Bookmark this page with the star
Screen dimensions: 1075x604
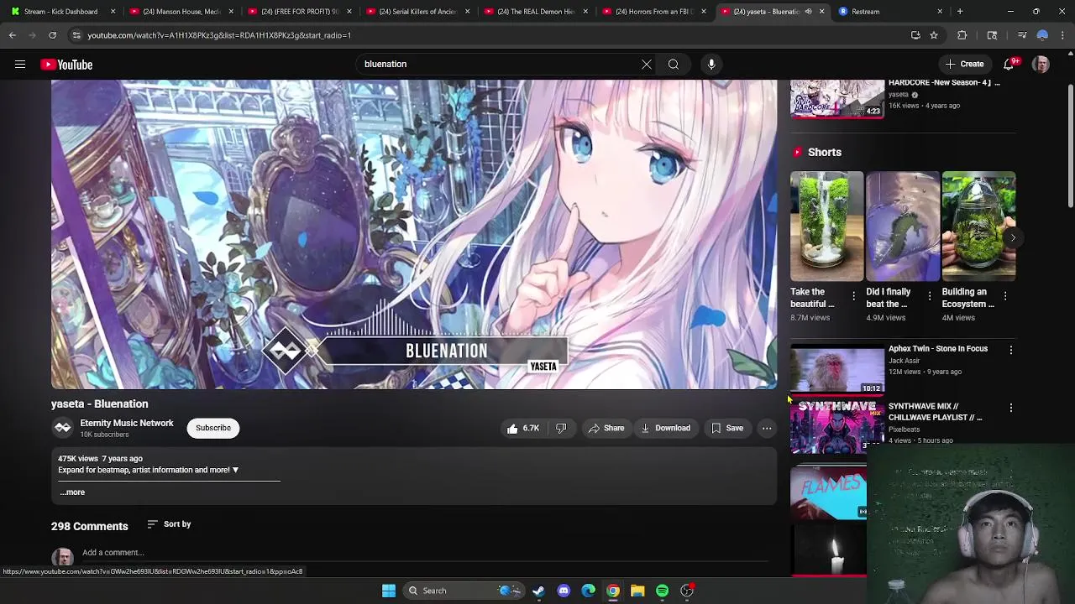pyautogui.click(x=934, y=35)
